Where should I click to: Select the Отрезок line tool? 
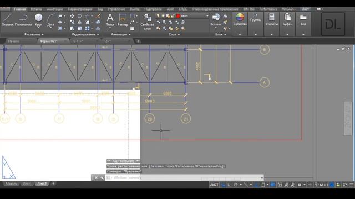[7, 19]
